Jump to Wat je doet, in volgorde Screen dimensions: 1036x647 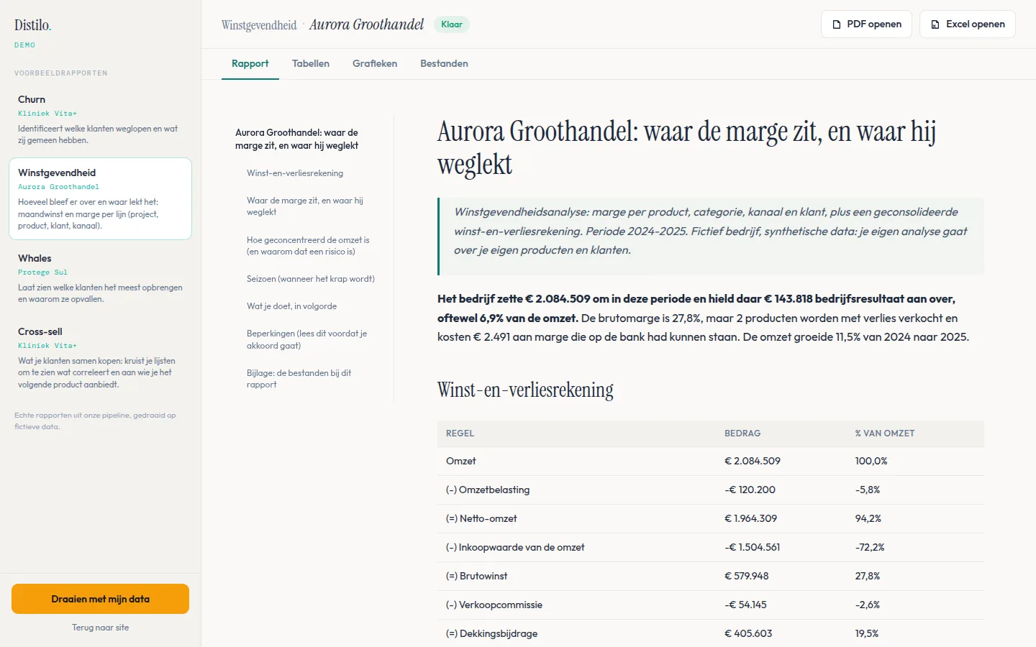coord(291,306)
